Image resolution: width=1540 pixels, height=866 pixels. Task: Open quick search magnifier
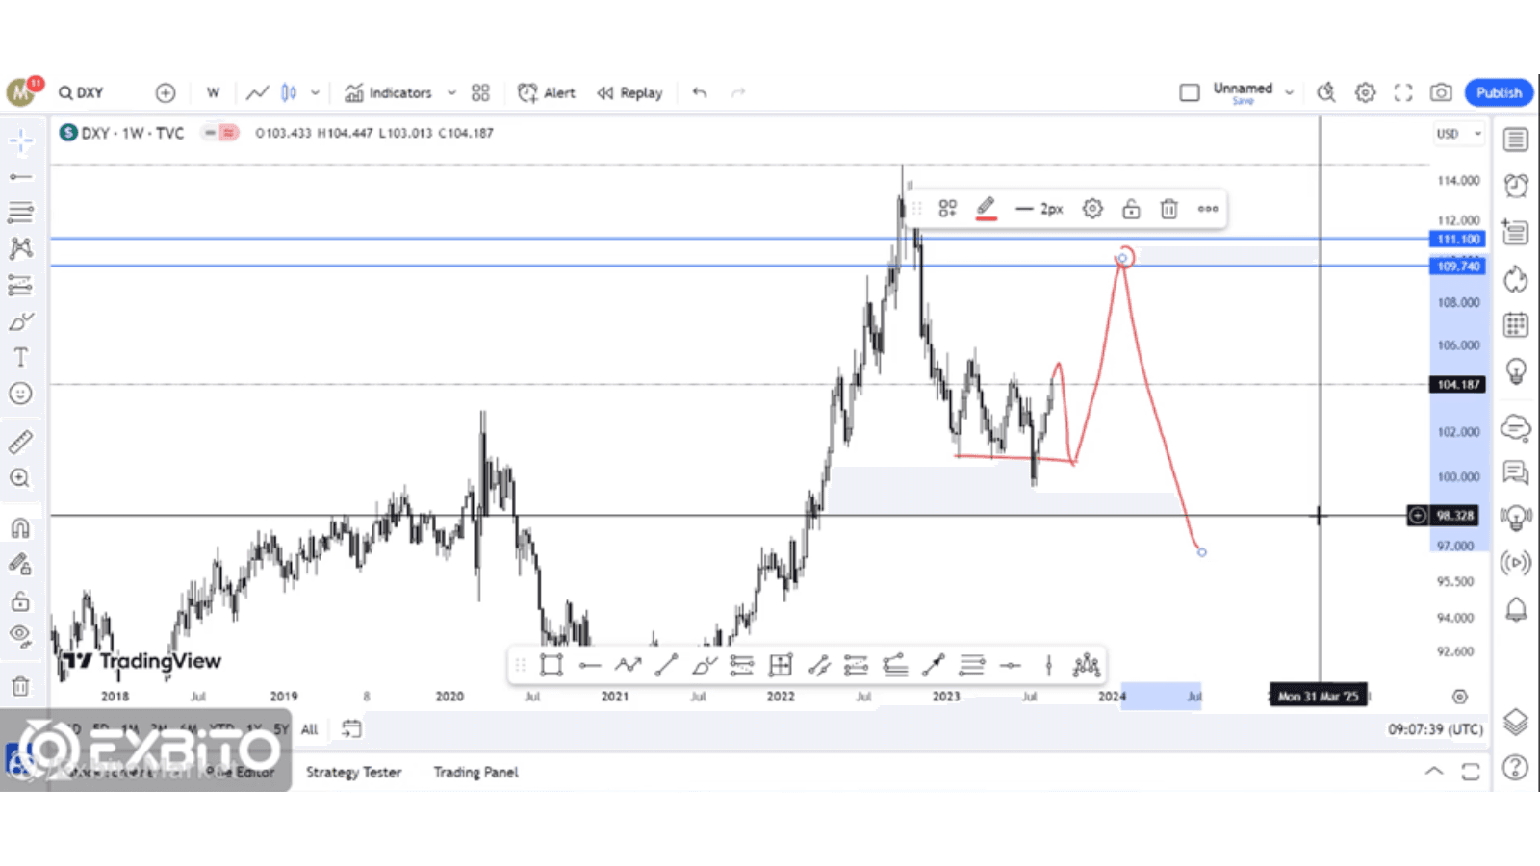pos(1326,92)
